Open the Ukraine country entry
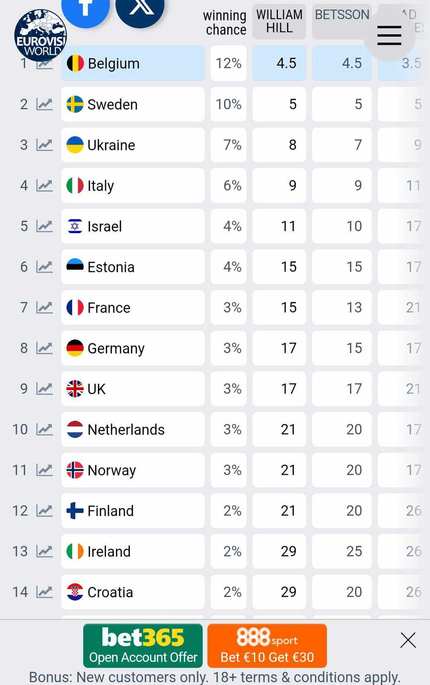 (x=133, y=145)
